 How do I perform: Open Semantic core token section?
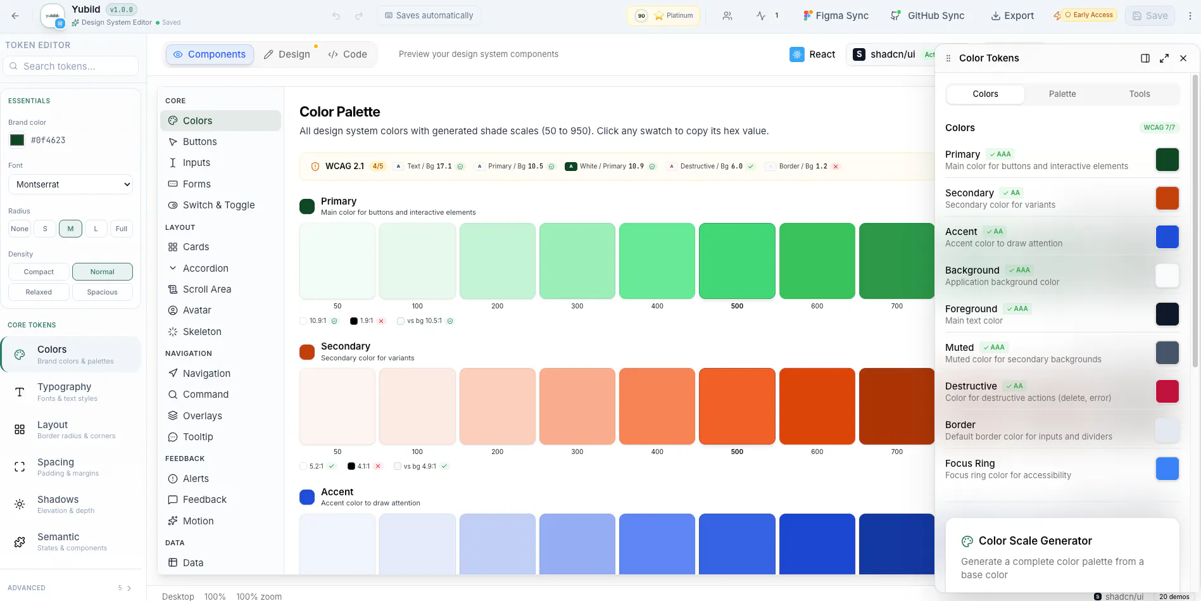(x=70, y=542)
